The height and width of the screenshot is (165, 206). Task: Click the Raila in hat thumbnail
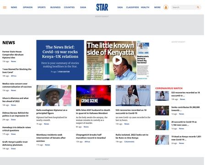pyautogui.click(x=54, y=95)
